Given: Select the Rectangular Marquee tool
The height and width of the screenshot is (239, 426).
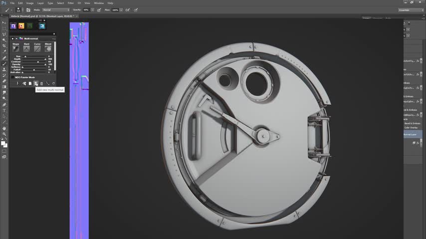Looking at the screenshot, I should [x=4, y=28].
